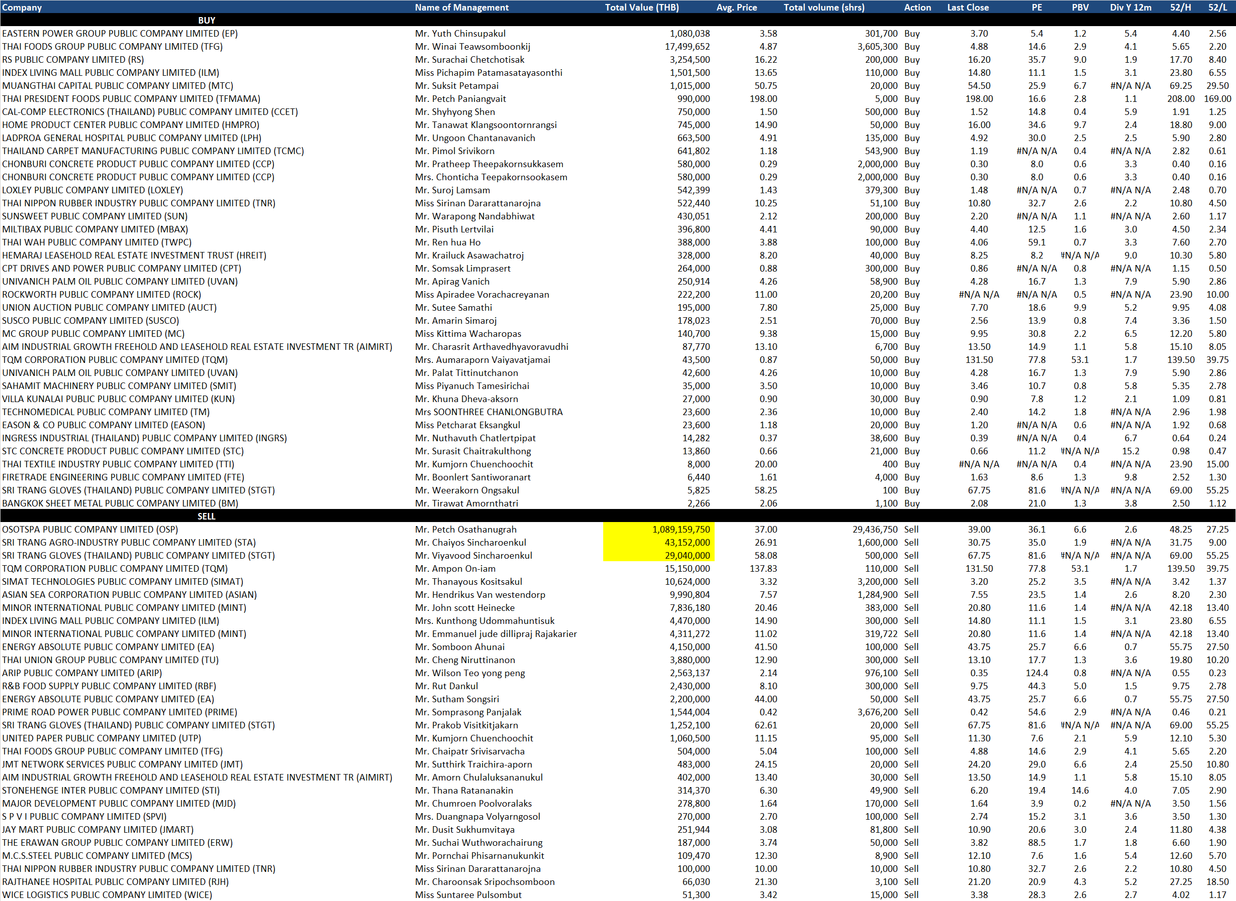Click on Mr. Petch Osathanugrah cell

(x=465, y=529)
